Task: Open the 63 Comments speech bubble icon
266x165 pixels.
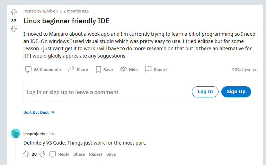Action: pyautogui.click(x=28, y=69)
